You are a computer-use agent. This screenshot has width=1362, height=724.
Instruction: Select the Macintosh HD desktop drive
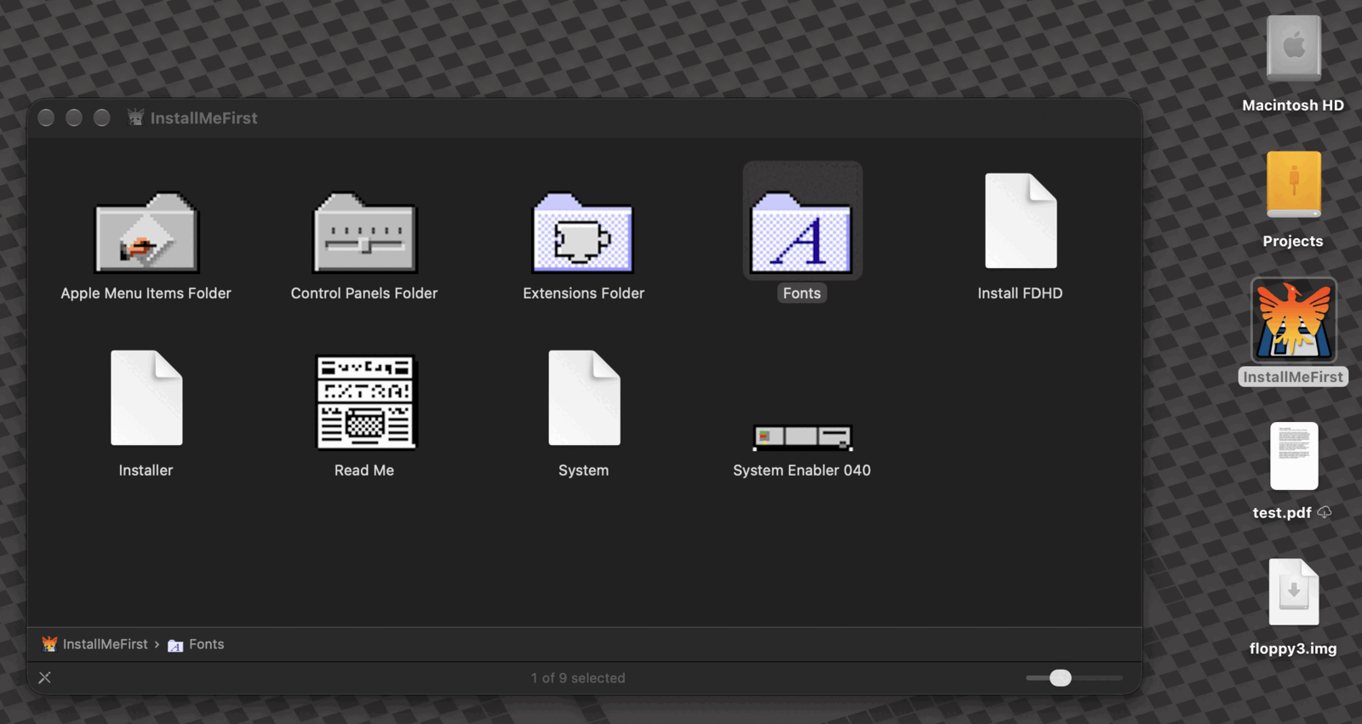tap(1294, 48)
